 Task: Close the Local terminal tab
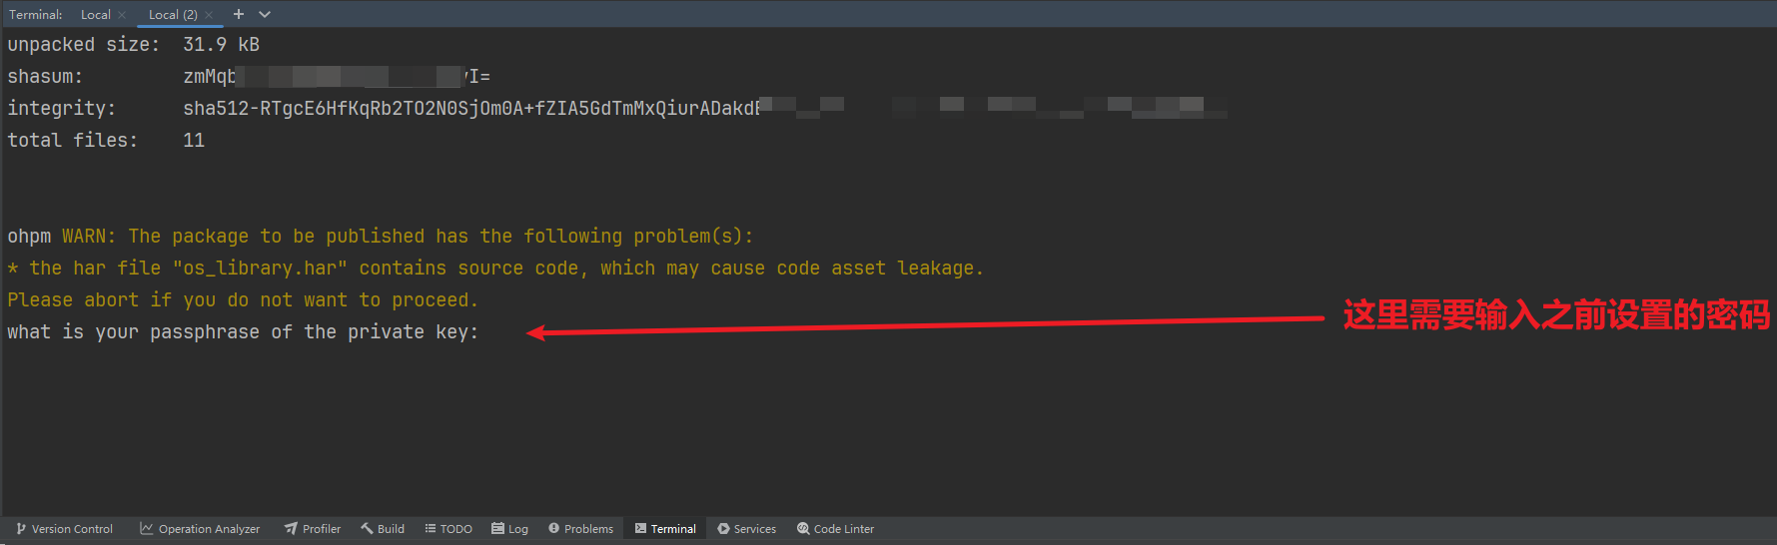[122, 15]
